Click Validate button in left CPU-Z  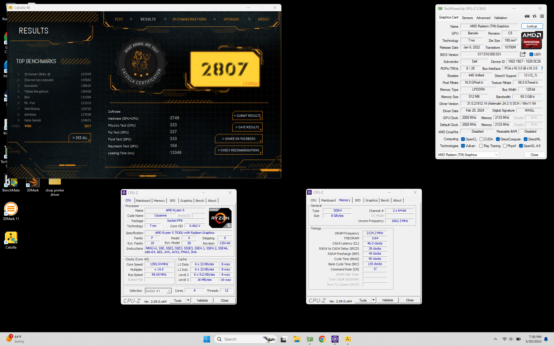(x=202, y=300)
